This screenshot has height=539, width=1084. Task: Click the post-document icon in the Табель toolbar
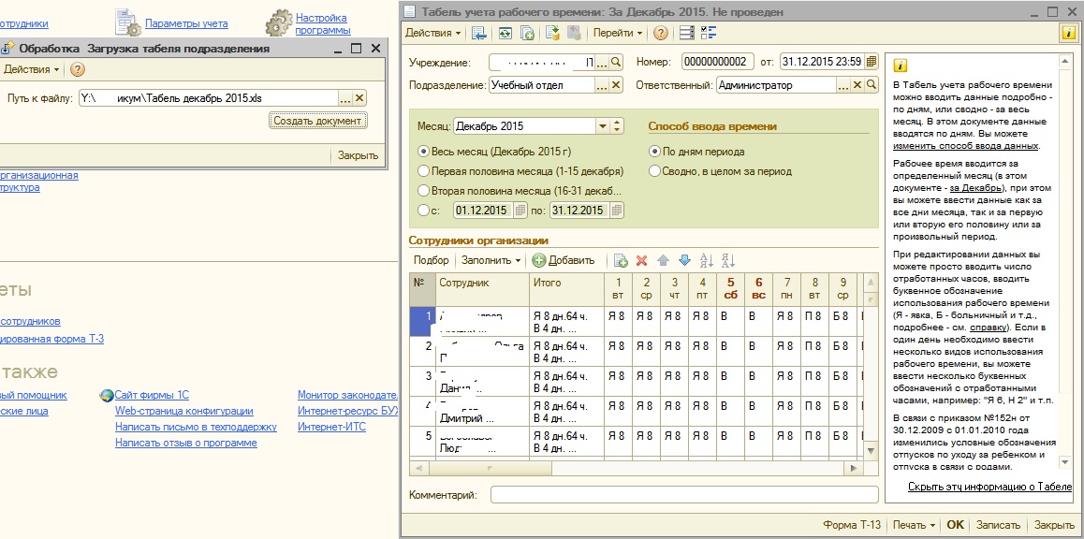551,33
